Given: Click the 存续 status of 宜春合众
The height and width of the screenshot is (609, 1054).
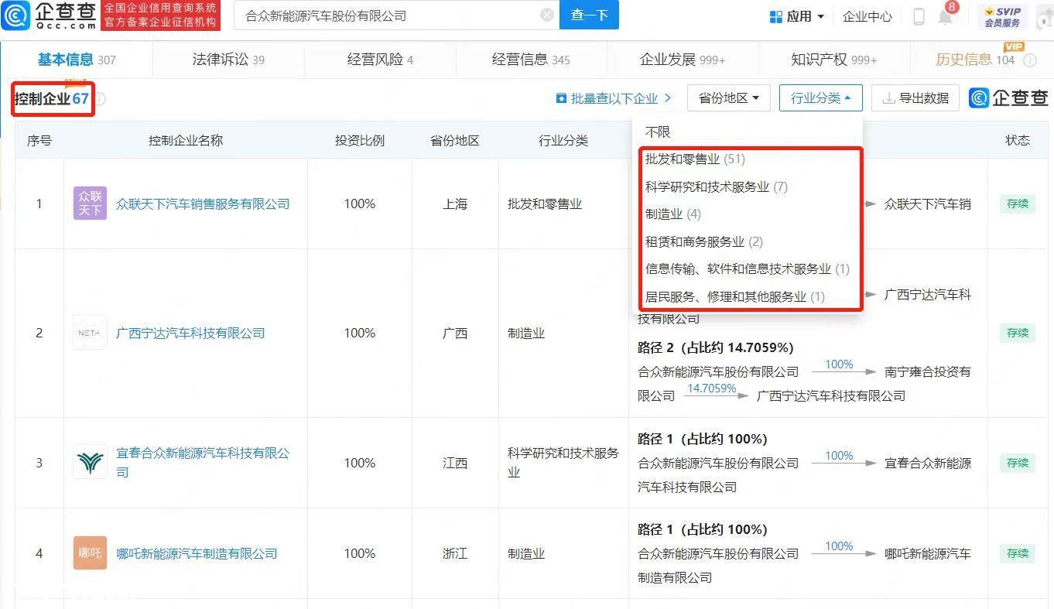Looking at the screenshot, I should 1017,462.
